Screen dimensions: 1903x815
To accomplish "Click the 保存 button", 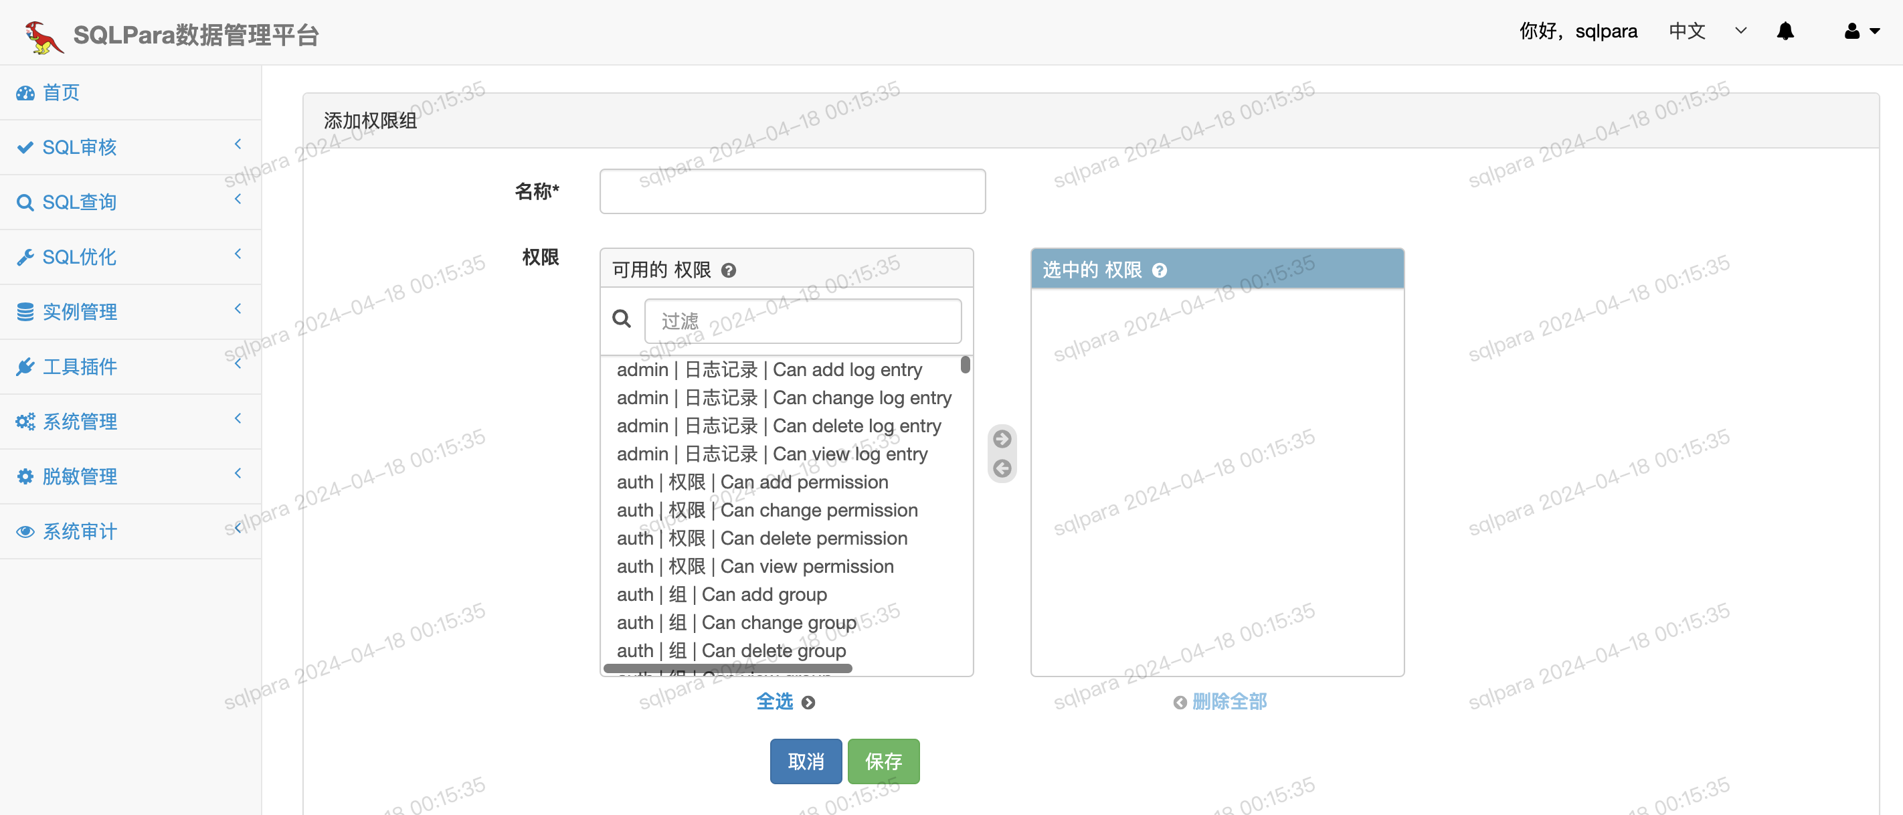I will [883, 761].
